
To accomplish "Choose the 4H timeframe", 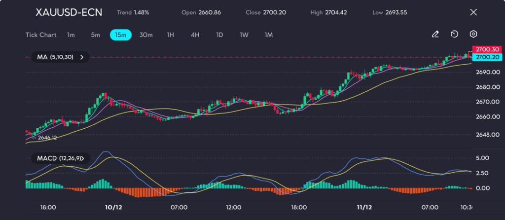I will (195, 35).
